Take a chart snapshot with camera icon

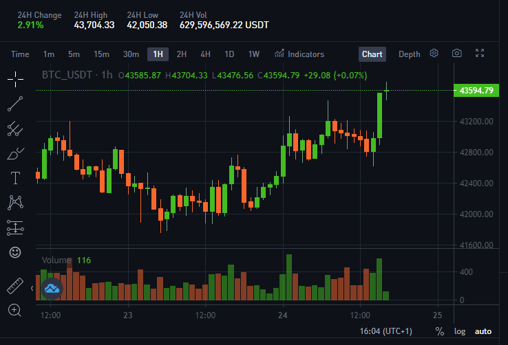tap(457, 53)
